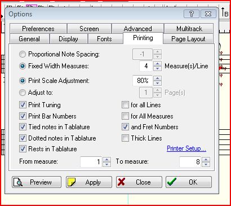Decrease Print Scale Adjustment percentage
Viewport: 231px width, 206px height.
click(x=157, y=83)
